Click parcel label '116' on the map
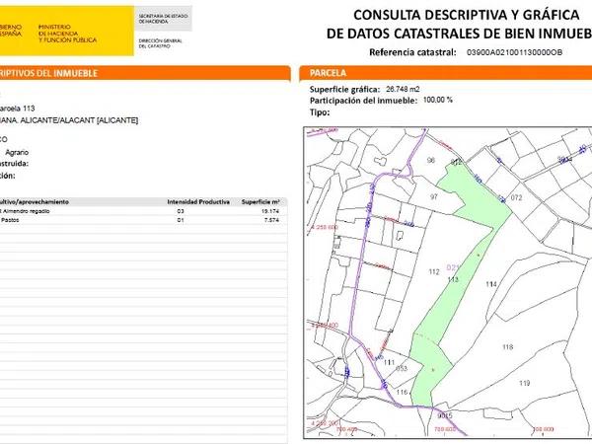592x444 pixels. pos(402,393)
